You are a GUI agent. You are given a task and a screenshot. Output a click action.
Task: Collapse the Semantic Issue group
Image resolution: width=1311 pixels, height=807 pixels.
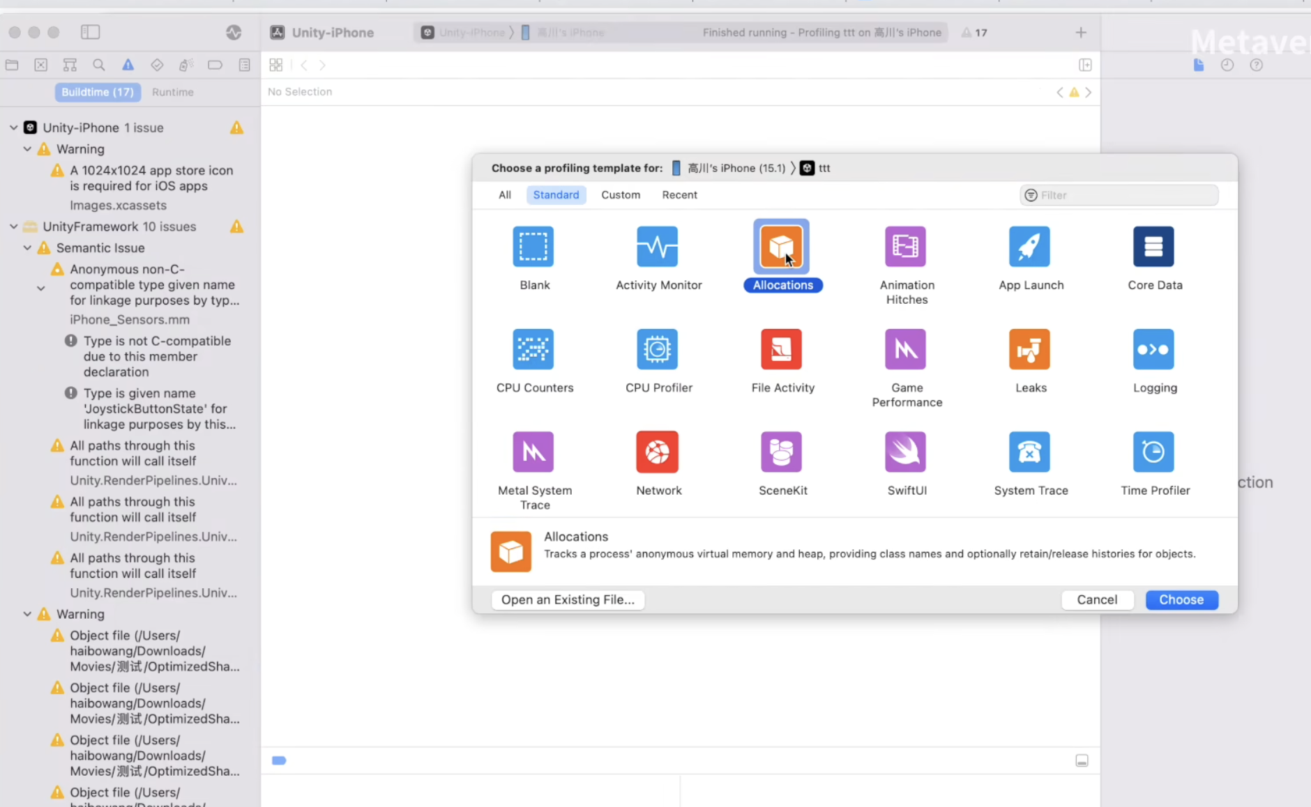coord(27,248)
